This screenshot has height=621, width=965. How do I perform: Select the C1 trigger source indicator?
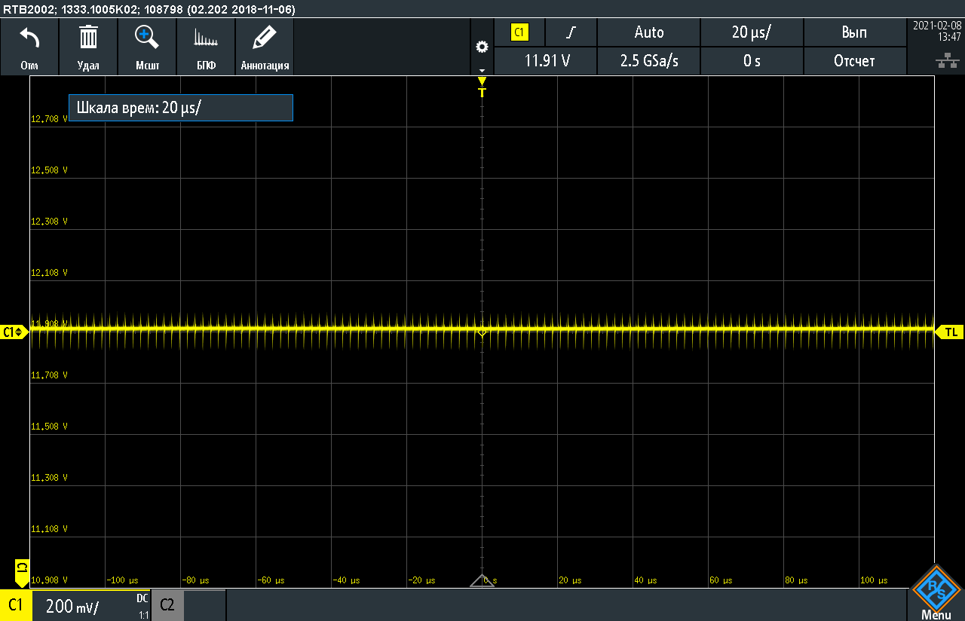coord(519,32)
